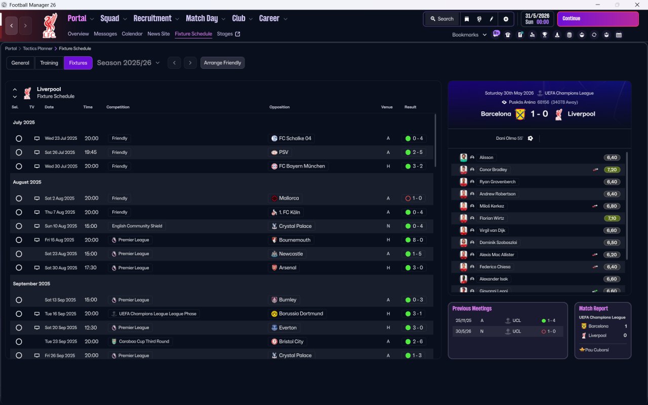Go to the previous season with the left arrow
The height and width of the screenshot is (405, 648).
coord(174,63)
